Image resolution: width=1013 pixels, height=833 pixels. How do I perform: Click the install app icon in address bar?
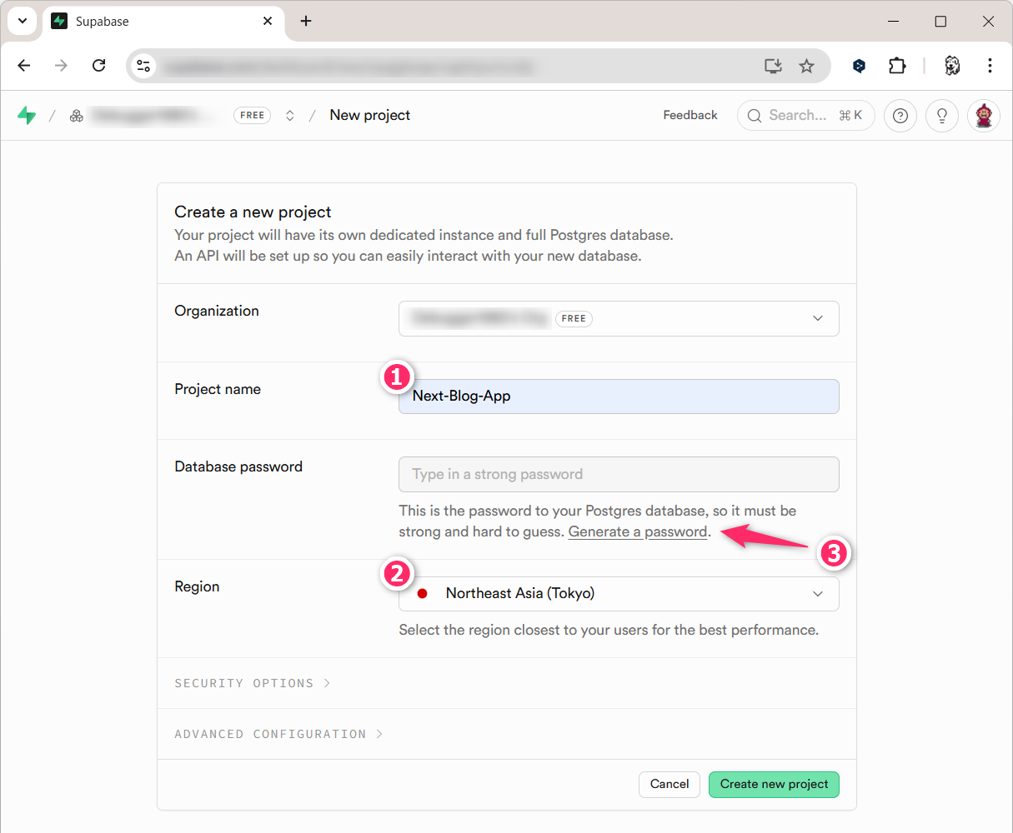[x=773, y=66]
